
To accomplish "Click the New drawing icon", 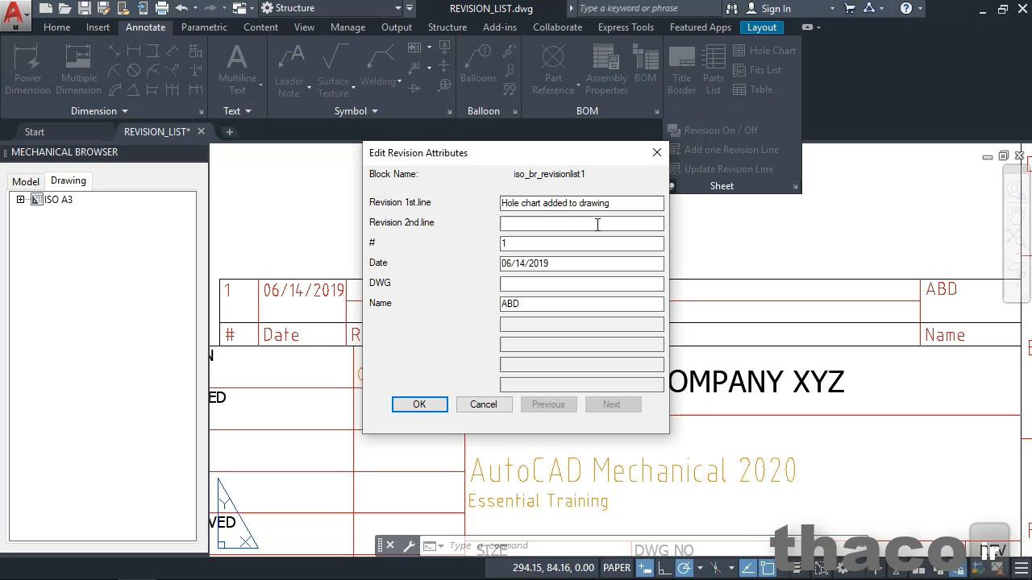I will [x=46, y=8].
